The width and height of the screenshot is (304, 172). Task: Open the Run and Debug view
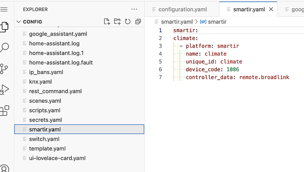click(x=4, y=90)
